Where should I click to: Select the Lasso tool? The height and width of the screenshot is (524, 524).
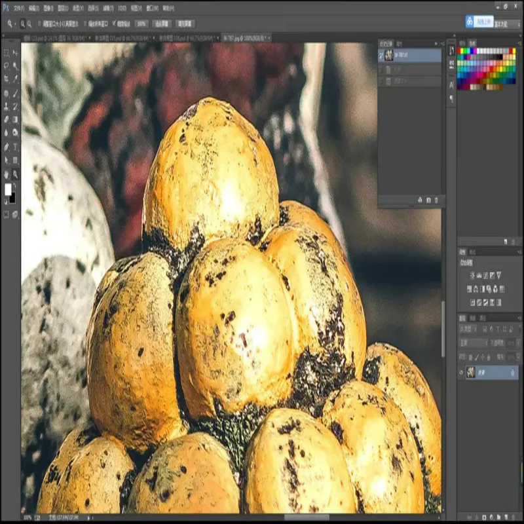7,66
